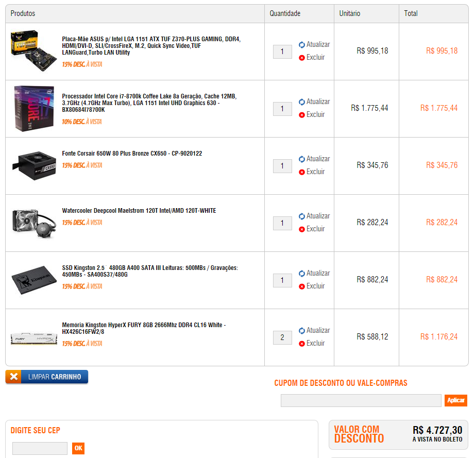This screenshot has width=475, height=458.
Task: Click the Atualizar refresh icon for the HyperX FURY memory
Action: [302, 331]
